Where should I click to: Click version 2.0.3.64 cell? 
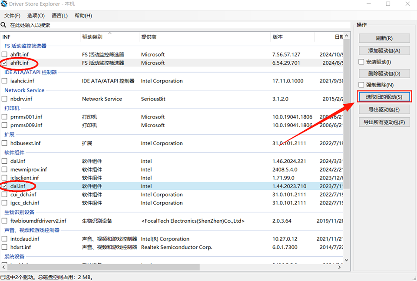point(281,221)
